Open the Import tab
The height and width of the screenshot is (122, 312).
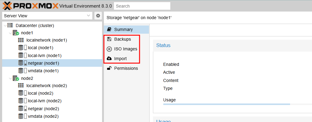[126, 59]
